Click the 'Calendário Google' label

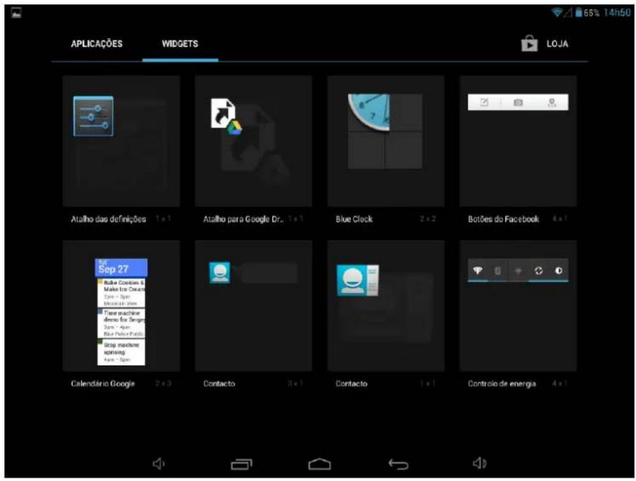pyautogui.click(x=103, y=383)
